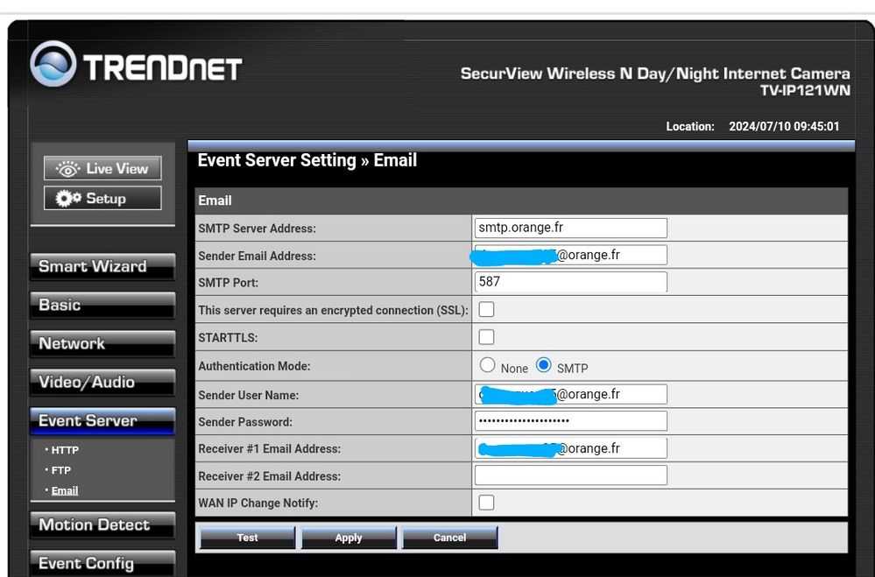Click the TRENDnet globe logo icon
This screenshot has width=875, height=577.
pyautogui.click(x=53, y=64)
